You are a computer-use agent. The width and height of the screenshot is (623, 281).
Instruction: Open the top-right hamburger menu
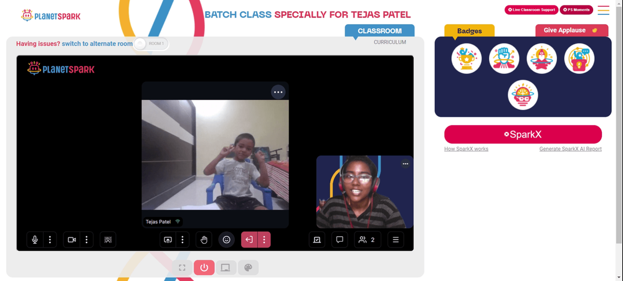point(603,10)
